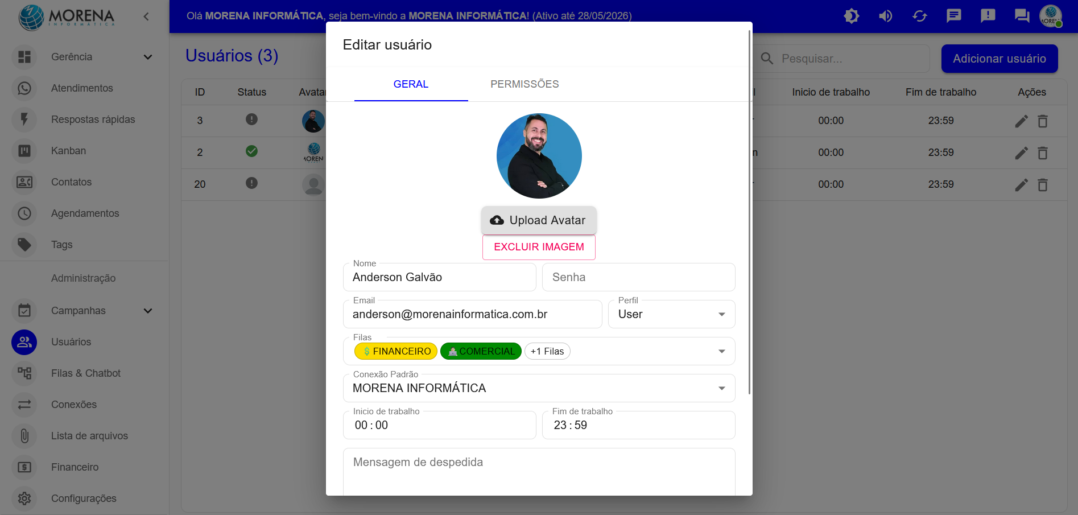Select the GERAL tab

pyautogui.click(x=411, y=84)
